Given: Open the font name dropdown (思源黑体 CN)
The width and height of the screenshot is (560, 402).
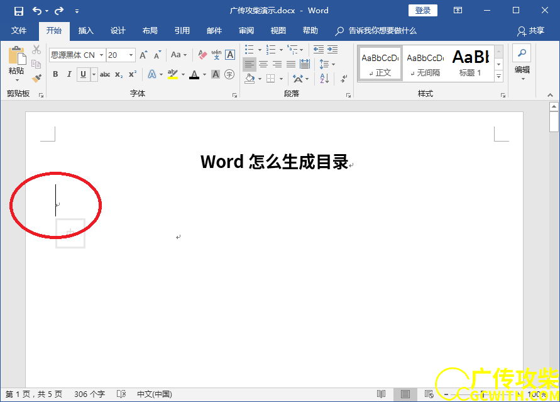Looking at the screenshot, I should (101, 55).
